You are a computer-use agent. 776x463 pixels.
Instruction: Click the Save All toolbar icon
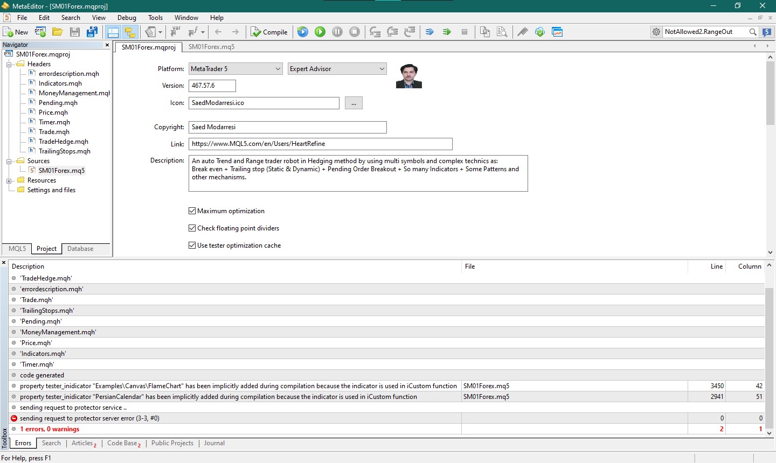92,32
